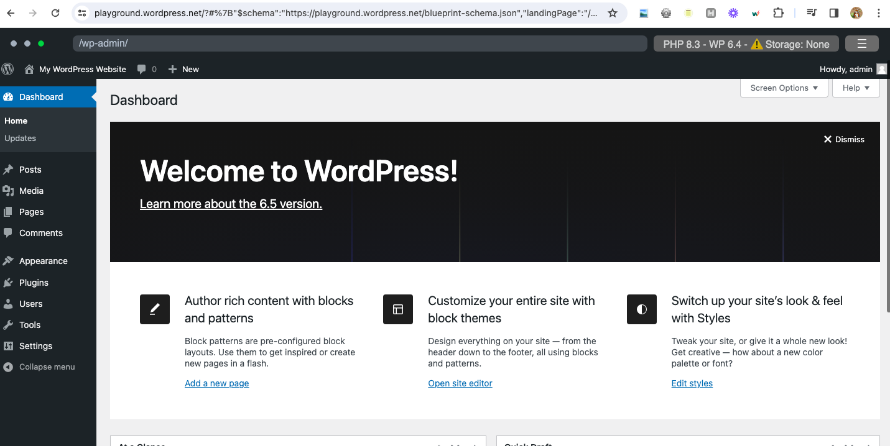This screenshot has width=890, height=446.
Task: Click the Dashboard page heading
Action: pyautogui.click(x=144, y=100)
